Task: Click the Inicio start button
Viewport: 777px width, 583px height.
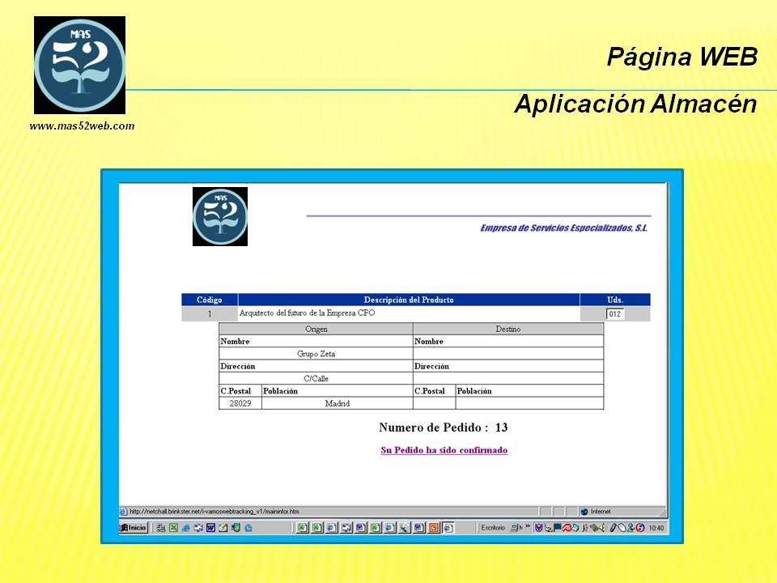Action: (134, 528)
